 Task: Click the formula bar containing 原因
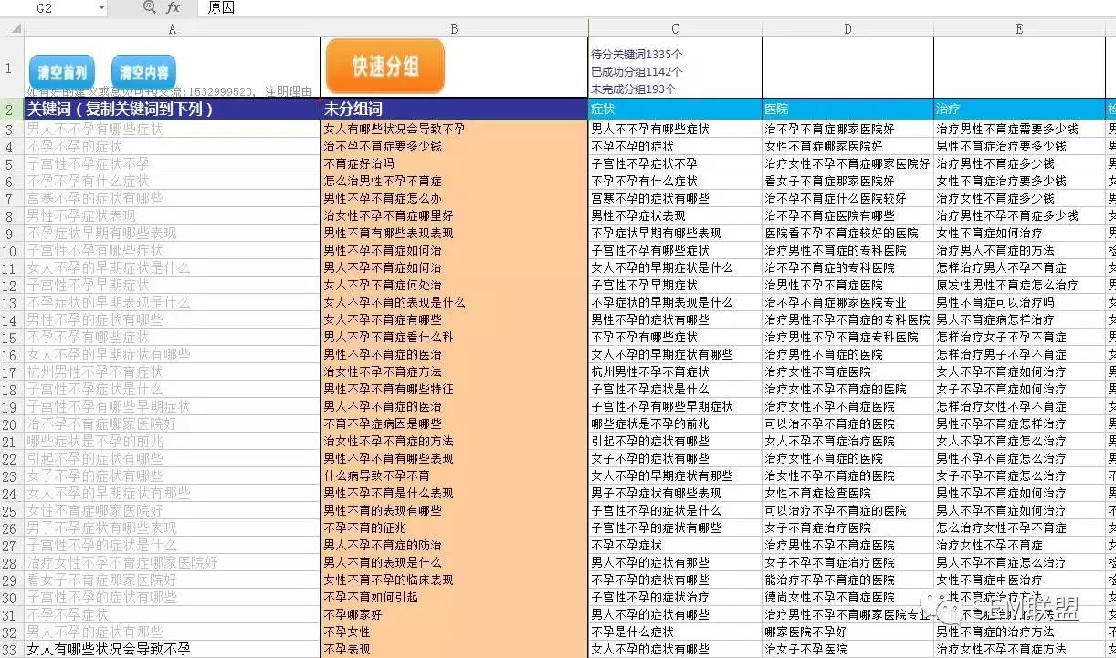[x=658, y=8]
